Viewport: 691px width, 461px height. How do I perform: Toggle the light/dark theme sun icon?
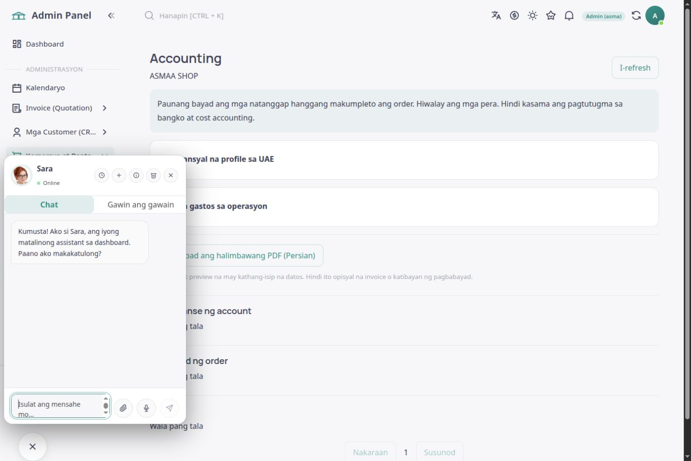click(x=532, y=16)
